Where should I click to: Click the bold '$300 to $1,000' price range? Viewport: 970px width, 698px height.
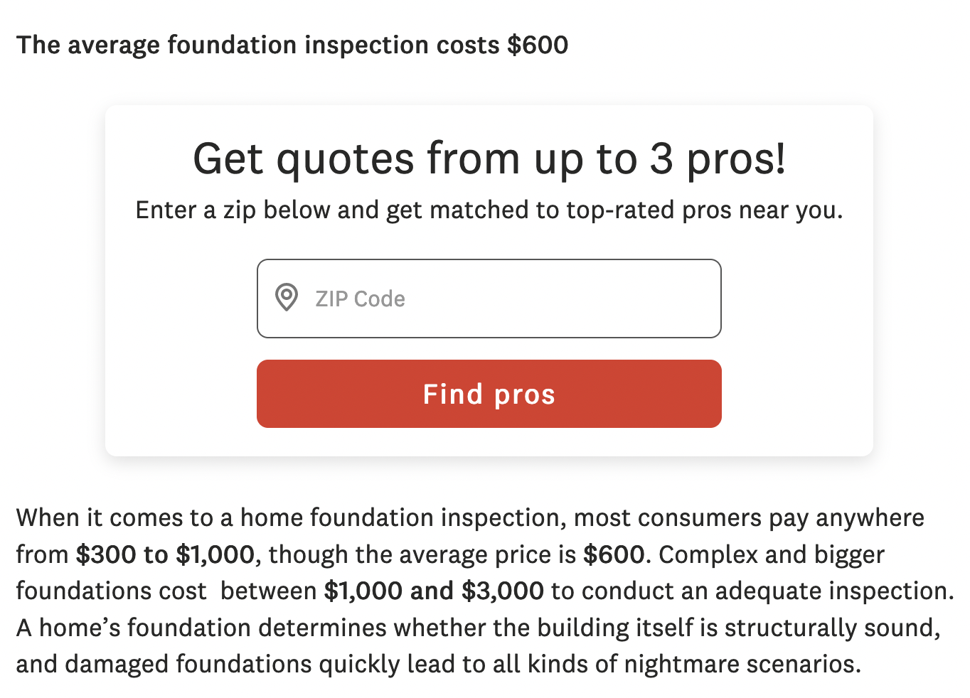[x=165, y=554]
